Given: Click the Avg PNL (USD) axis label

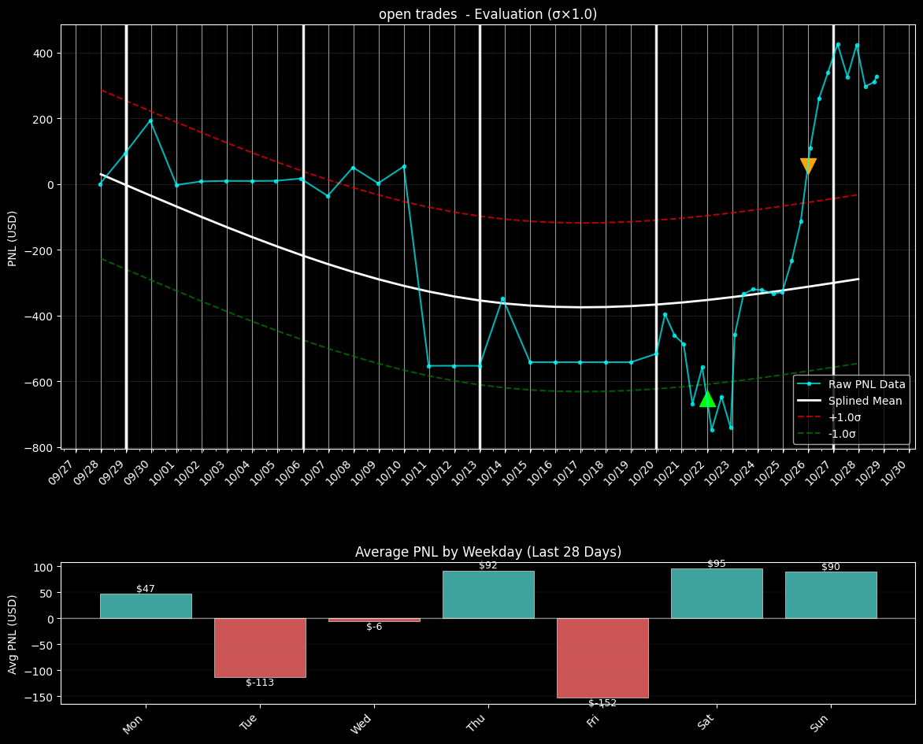Looking at the screenshot, I should coord(13,632).
